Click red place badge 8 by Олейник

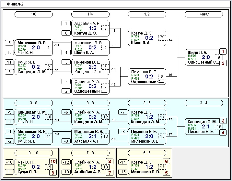point(110,161)
